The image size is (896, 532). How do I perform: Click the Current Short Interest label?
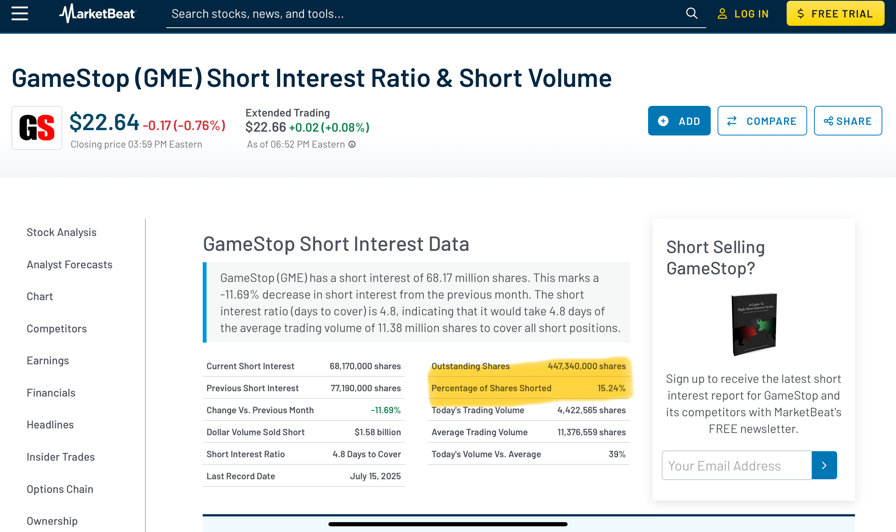tap(250, 366)
